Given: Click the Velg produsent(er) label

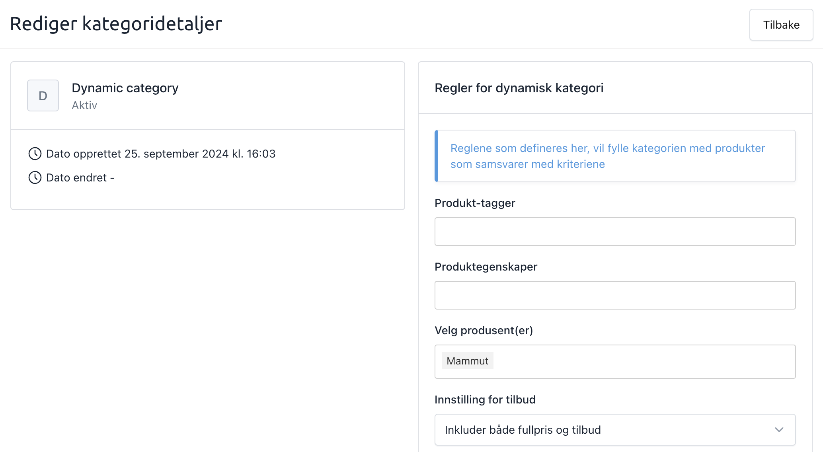Looking at the screenshot, I should click(x=484, y=330).
